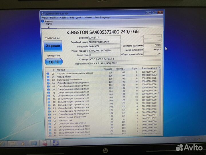Click the transfer mode field SATA/300 | SATA/600

105,50
